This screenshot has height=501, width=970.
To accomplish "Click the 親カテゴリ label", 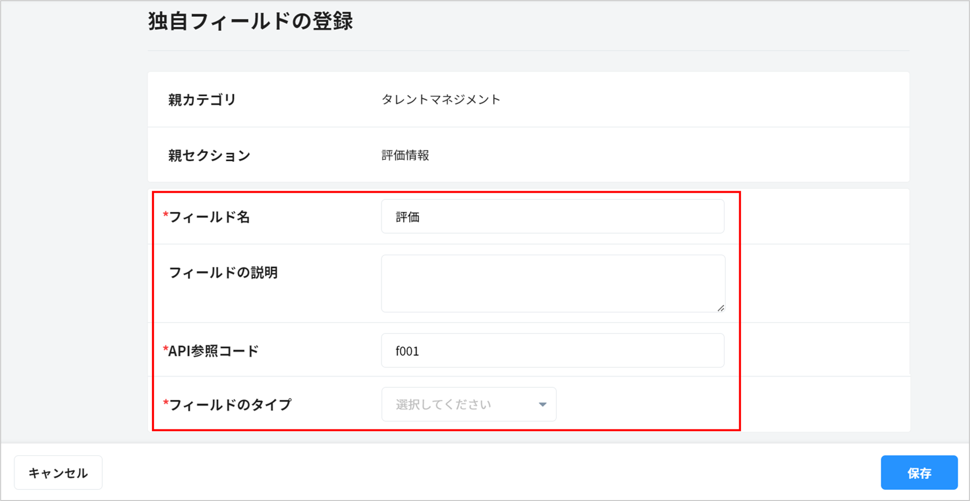I will coord(202,100).
